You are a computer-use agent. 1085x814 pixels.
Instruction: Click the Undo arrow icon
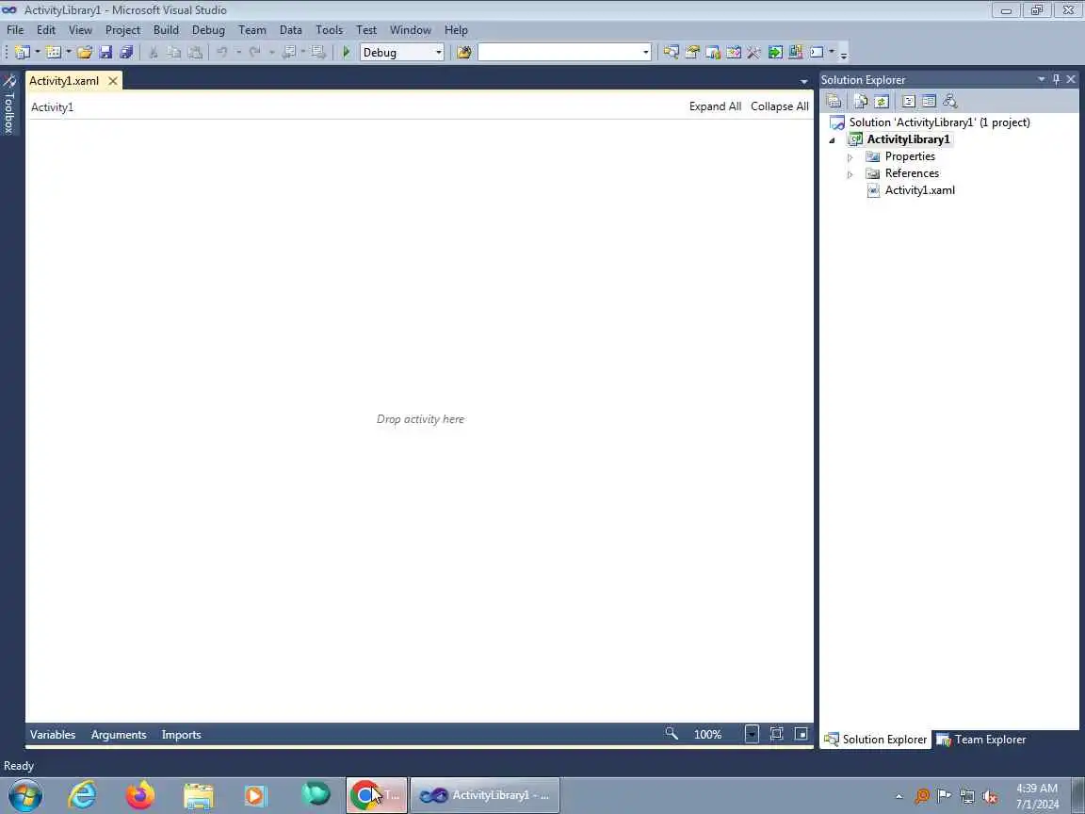(x=222, y=52)
